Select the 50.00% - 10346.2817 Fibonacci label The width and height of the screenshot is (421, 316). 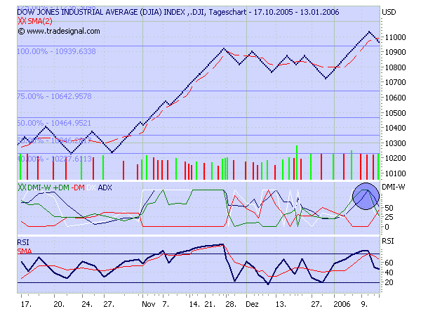coord(54,140)
